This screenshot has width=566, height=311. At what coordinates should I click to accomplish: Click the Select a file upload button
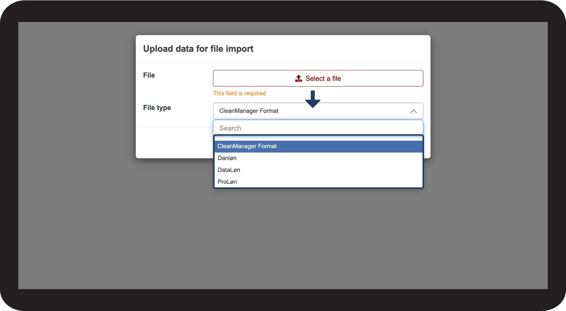click(318, 78)
